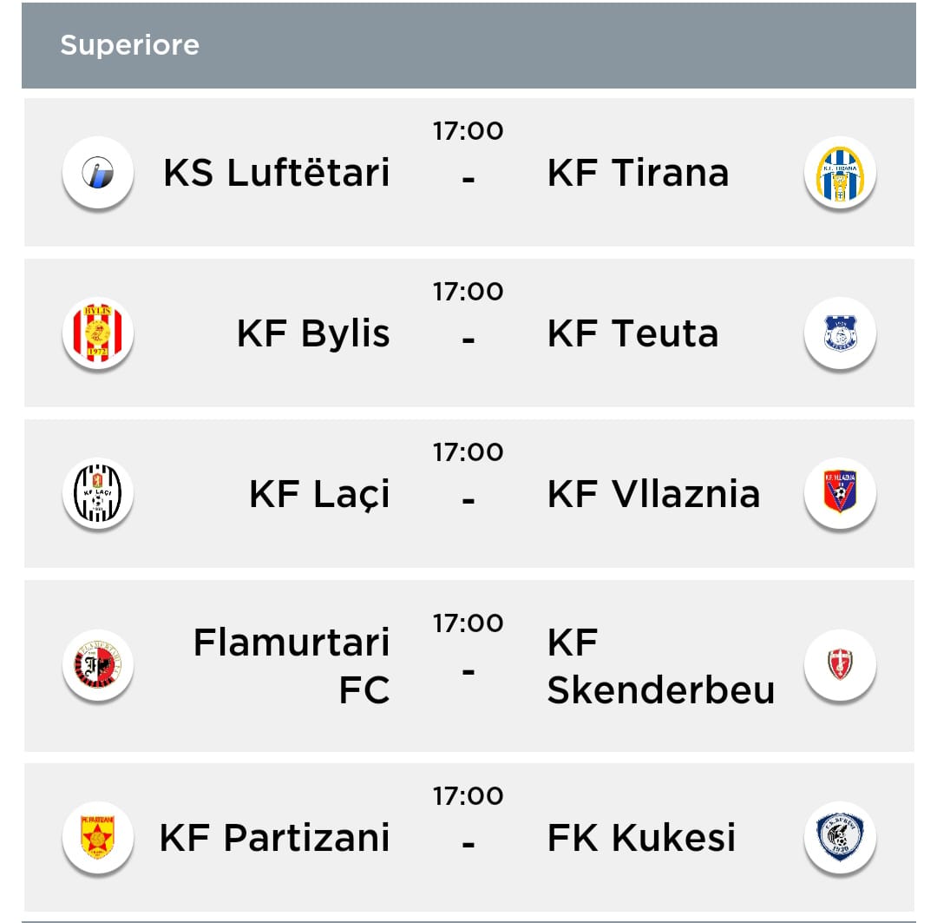
Task: Open the KF Partizani star crest
Action: point(98,837)
